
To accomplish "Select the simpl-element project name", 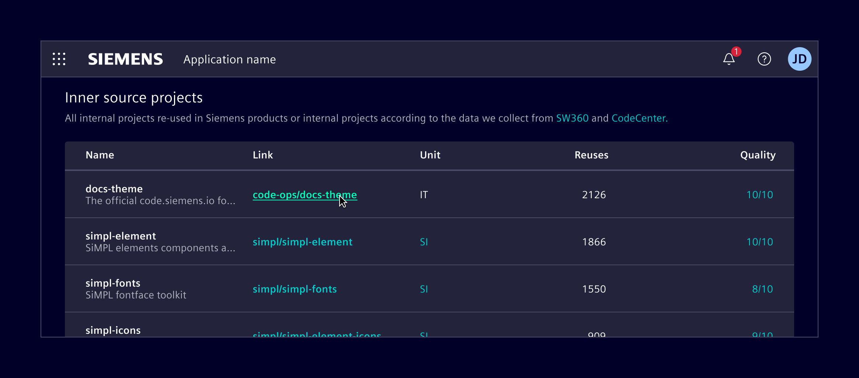I will 121,236.
